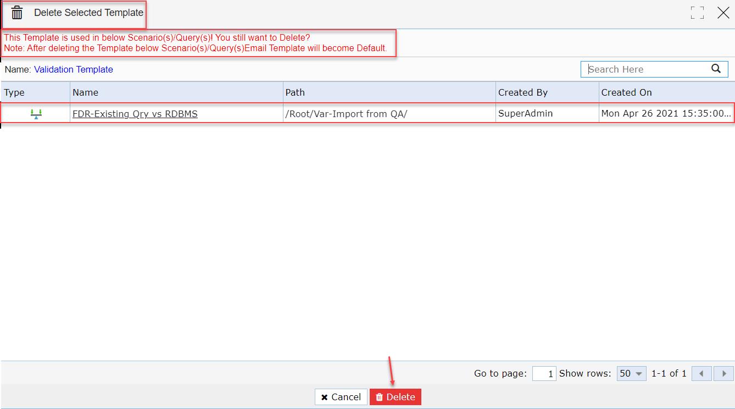Go to the next page with the arrow
This screenshot has height=409, width=735.
[723, 373]
